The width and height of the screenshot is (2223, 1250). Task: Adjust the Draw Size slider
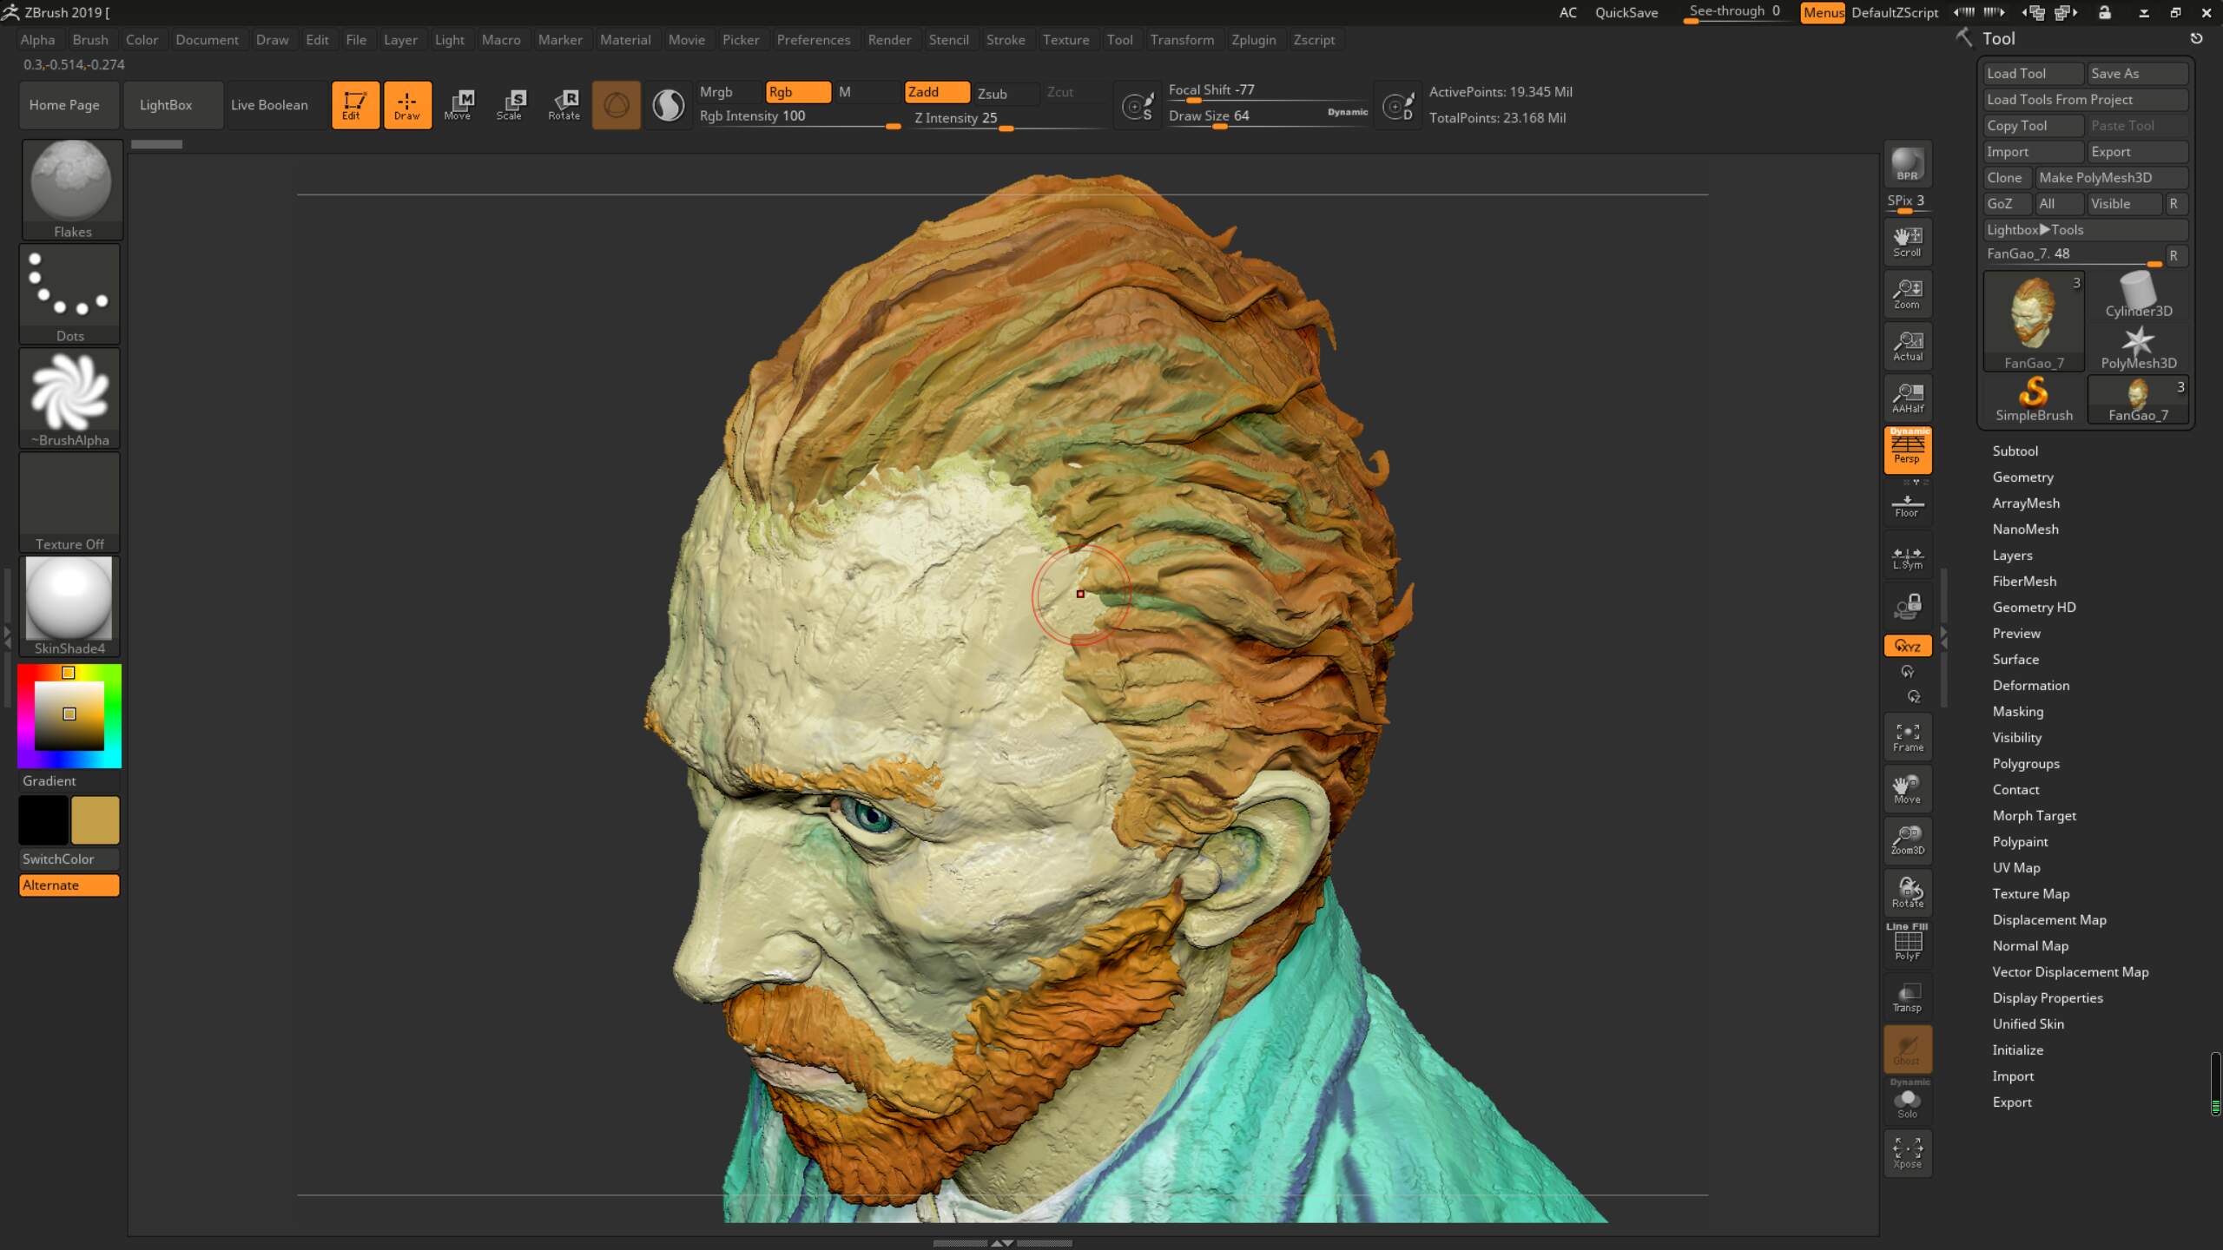[1266, 117]
